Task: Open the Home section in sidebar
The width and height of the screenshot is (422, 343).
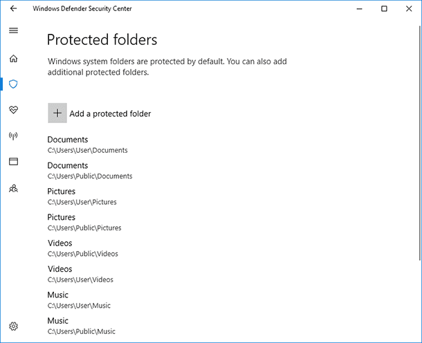Action: pyautogui.click(x=13, y=58)
